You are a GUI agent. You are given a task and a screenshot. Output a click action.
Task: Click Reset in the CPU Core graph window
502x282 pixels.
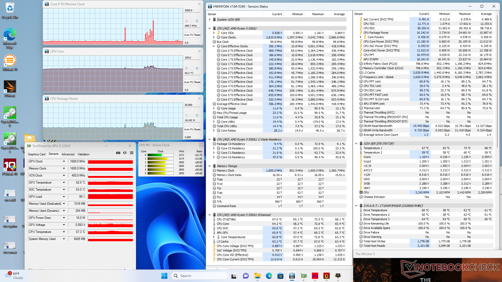[x=197, y=82]
